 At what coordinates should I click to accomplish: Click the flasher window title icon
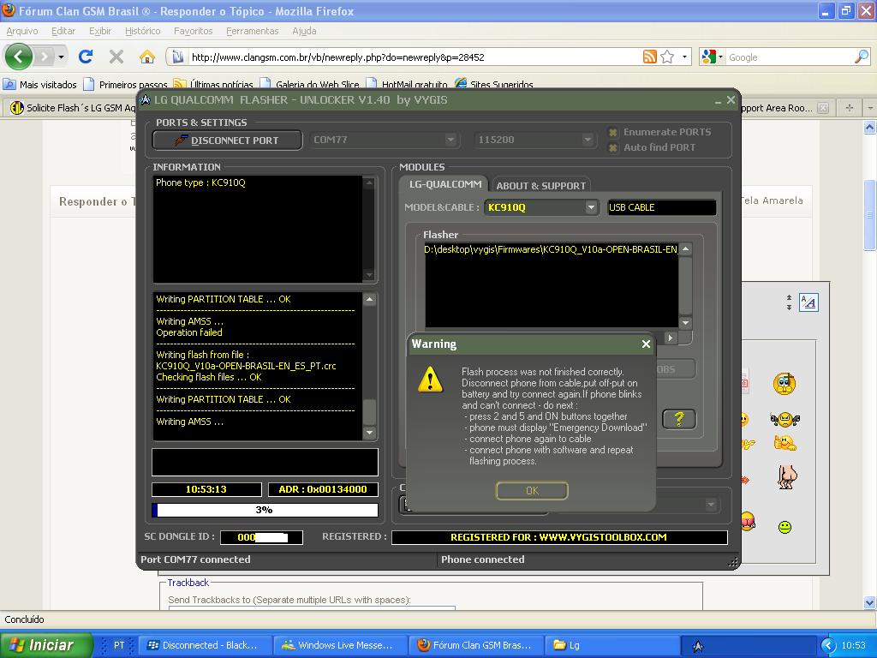point(146,99)
